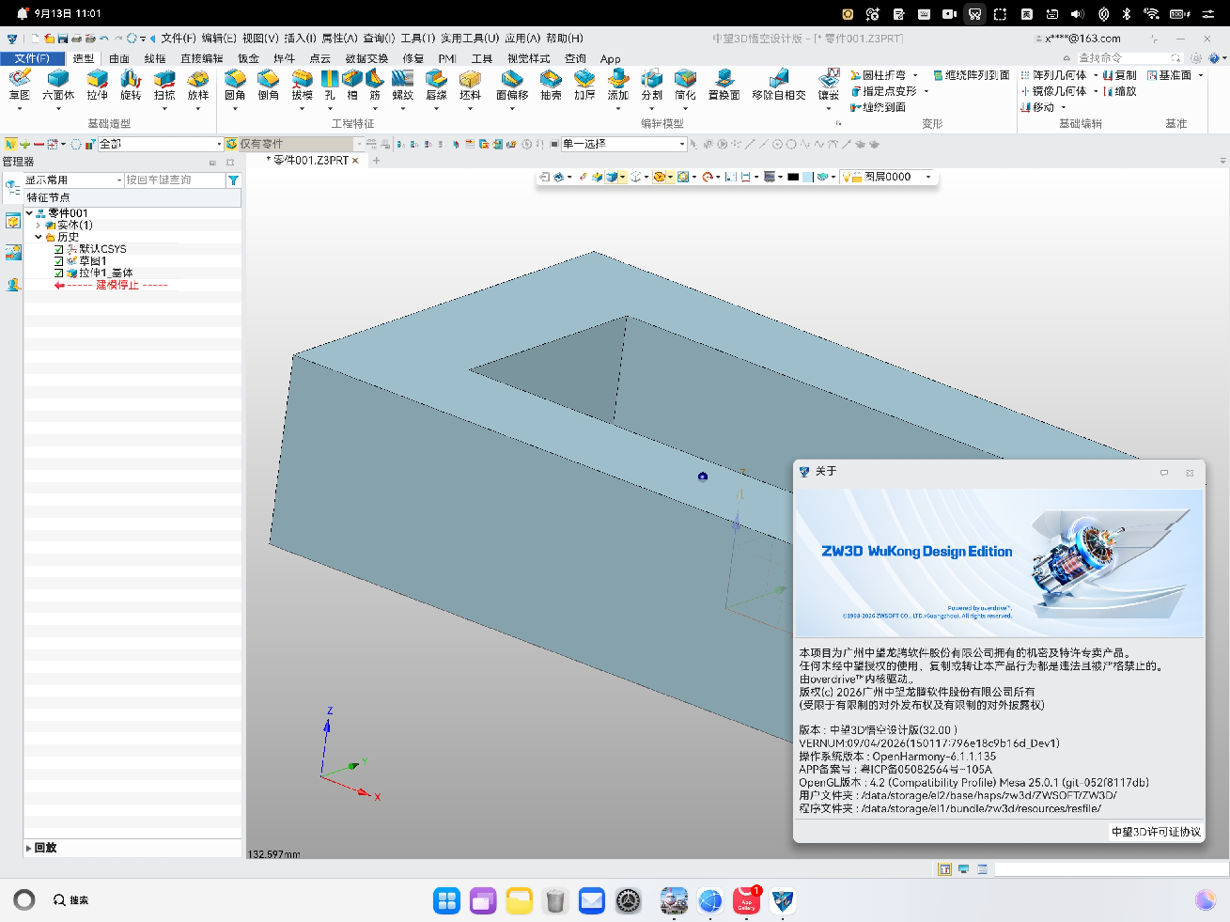Select the 移除自相交 tool

coord(779,85)
